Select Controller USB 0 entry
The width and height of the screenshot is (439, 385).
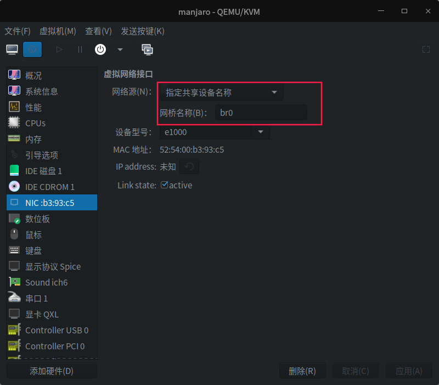coord(52,330)
